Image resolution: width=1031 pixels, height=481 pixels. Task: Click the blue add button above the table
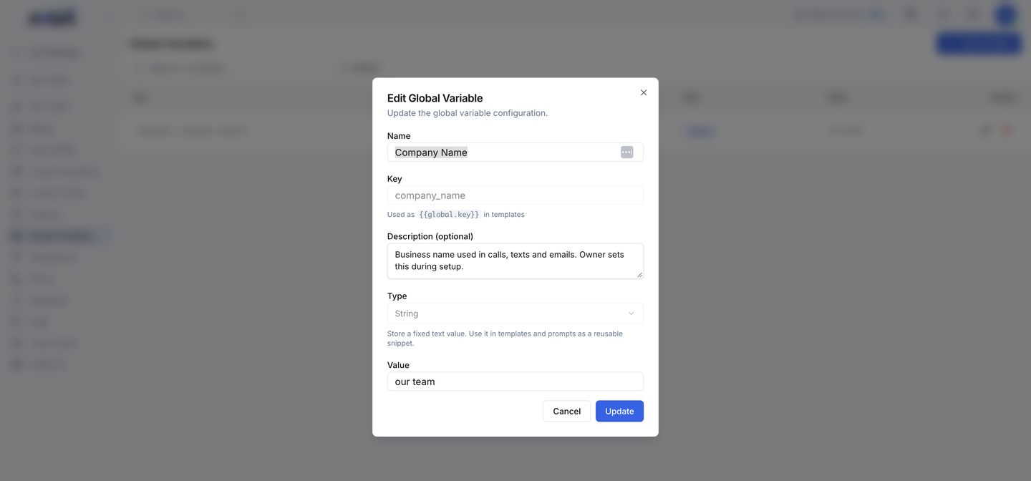979,44
